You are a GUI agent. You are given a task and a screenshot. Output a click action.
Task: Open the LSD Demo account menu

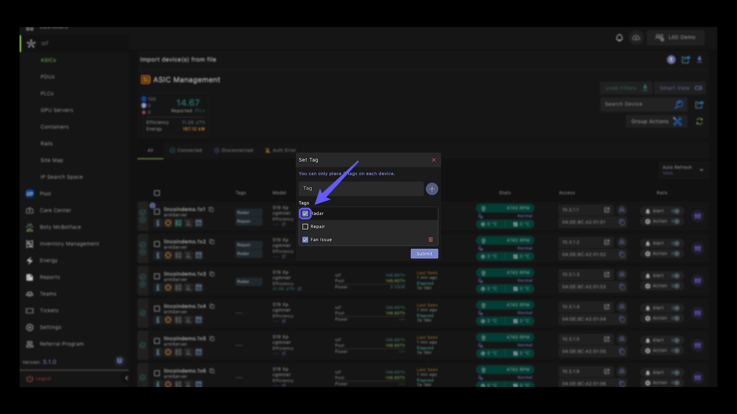(x=676, y=38)
